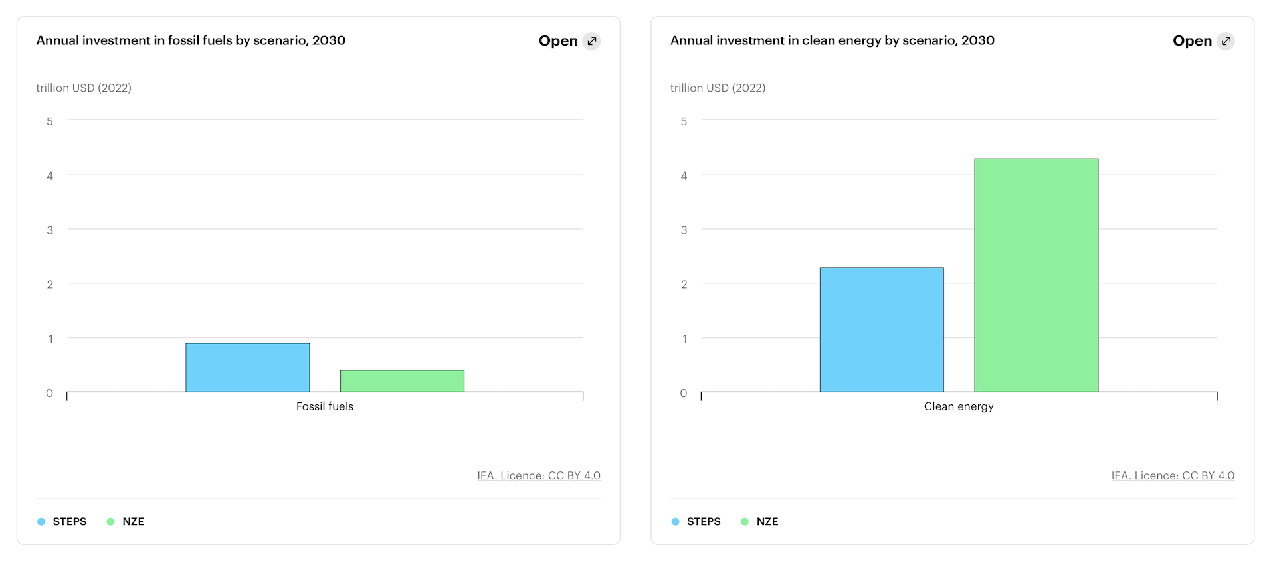Click the 'trillion USD (2022)' unit label on fossil chart
Viewport: 1273px width, 561px height.
(x=84, y=88)
